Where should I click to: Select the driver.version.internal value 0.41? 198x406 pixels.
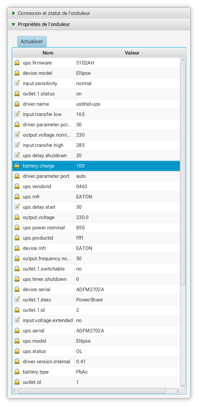81,361
